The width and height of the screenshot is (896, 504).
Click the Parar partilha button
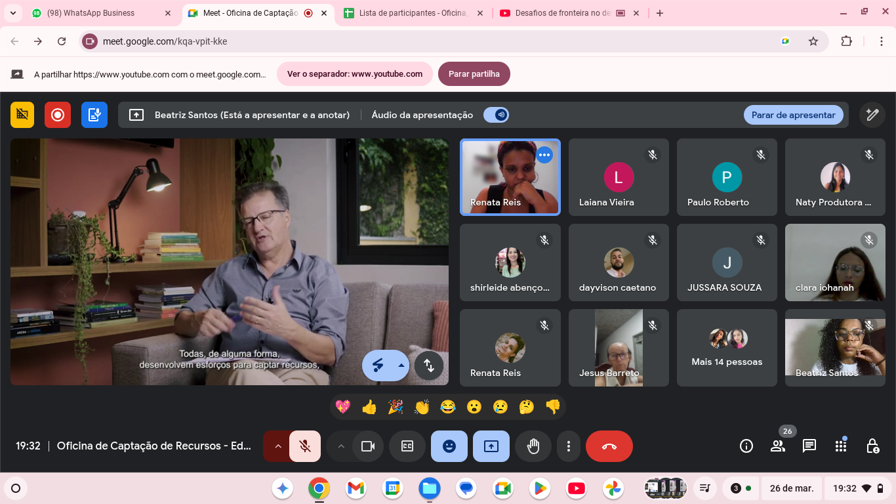474,74
